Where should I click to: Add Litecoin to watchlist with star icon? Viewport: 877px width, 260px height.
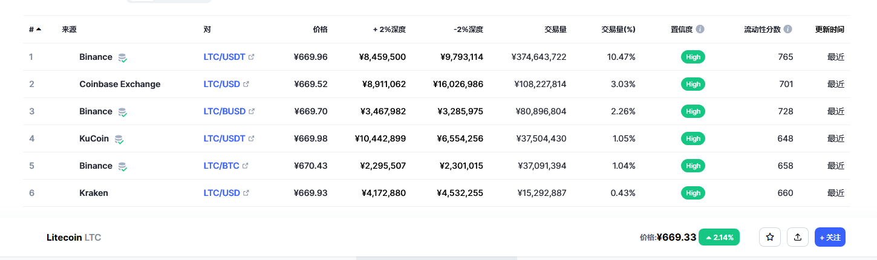coord(770,238)
